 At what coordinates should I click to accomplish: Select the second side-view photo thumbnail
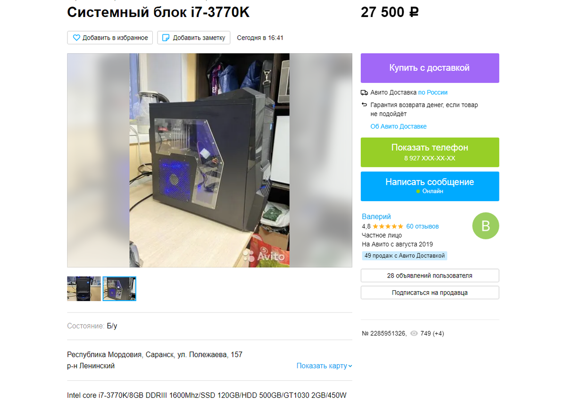(x=119, y=289)
